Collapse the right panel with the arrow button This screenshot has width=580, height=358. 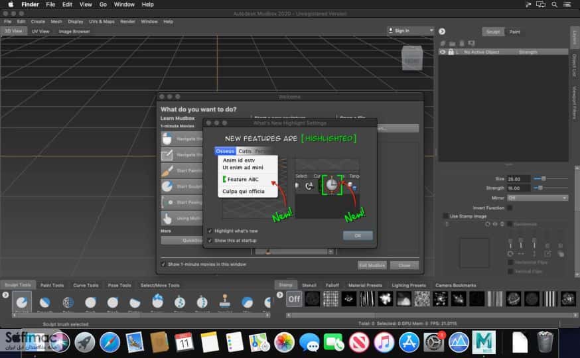[442, 31]
